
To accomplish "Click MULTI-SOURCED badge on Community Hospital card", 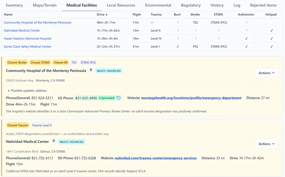I will 109,71.
